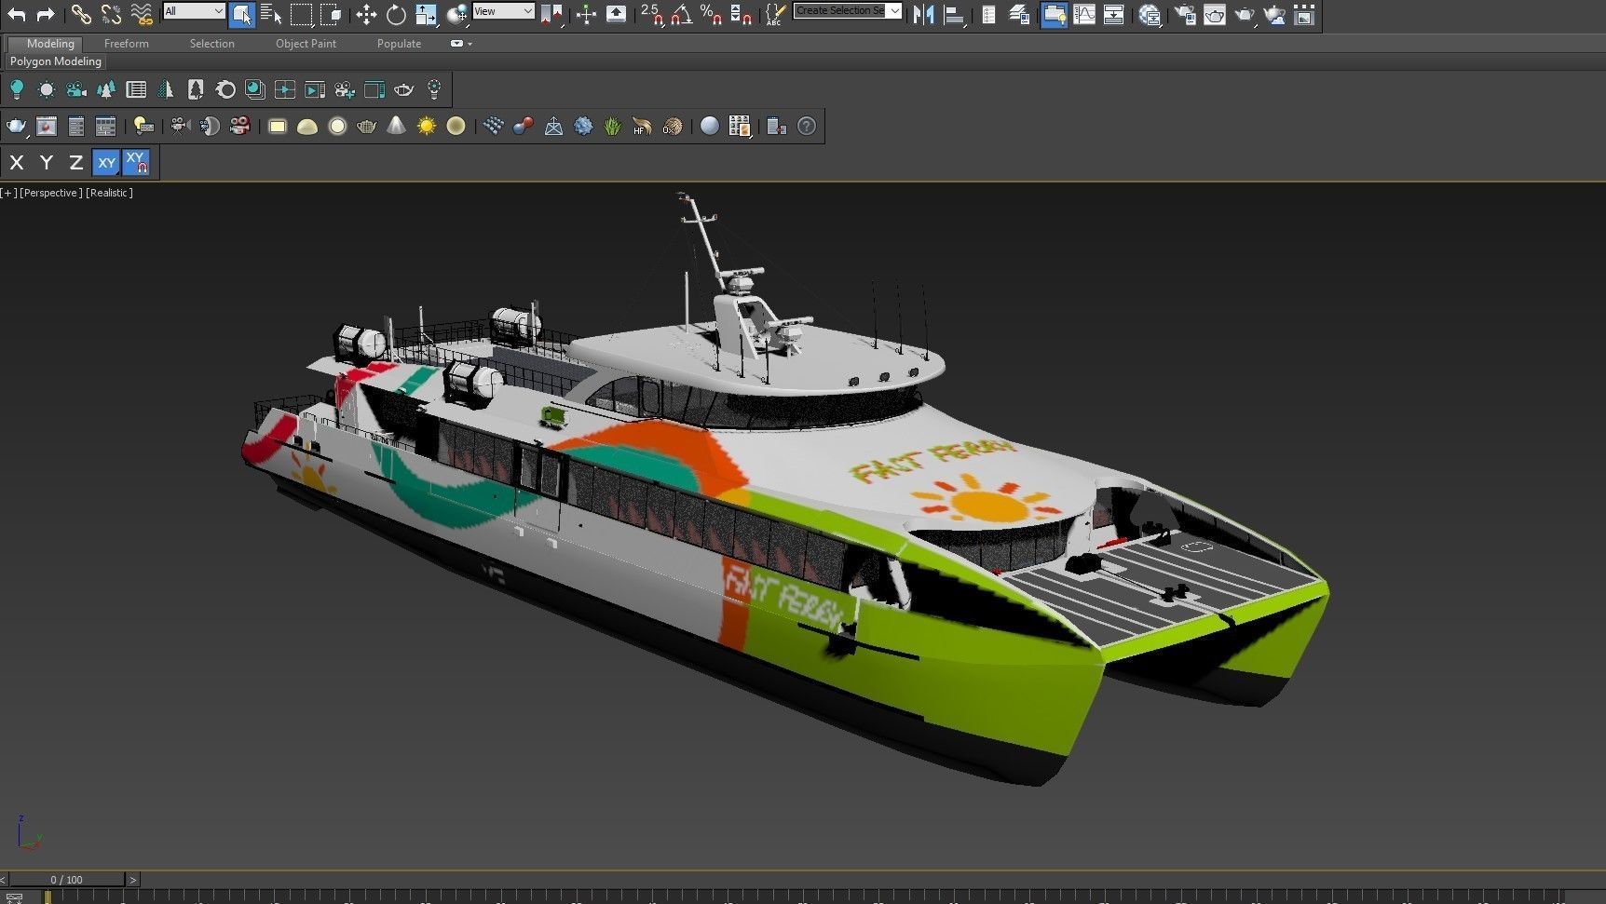Open the Select and Scale flyout
Image resolution: width=1606 pixels, height=904 pixels.
coord(426,14)
